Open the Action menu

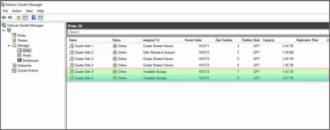pos(17,11)
